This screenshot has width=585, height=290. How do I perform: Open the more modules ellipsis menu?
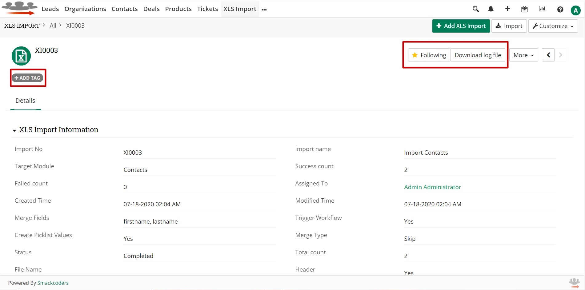click(264, 10)
